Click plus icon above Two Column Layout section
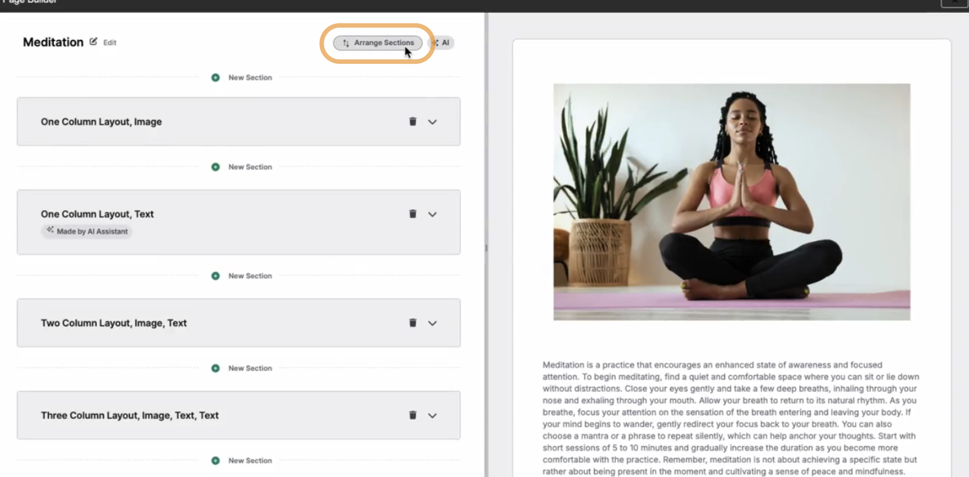 click(215, 275)
